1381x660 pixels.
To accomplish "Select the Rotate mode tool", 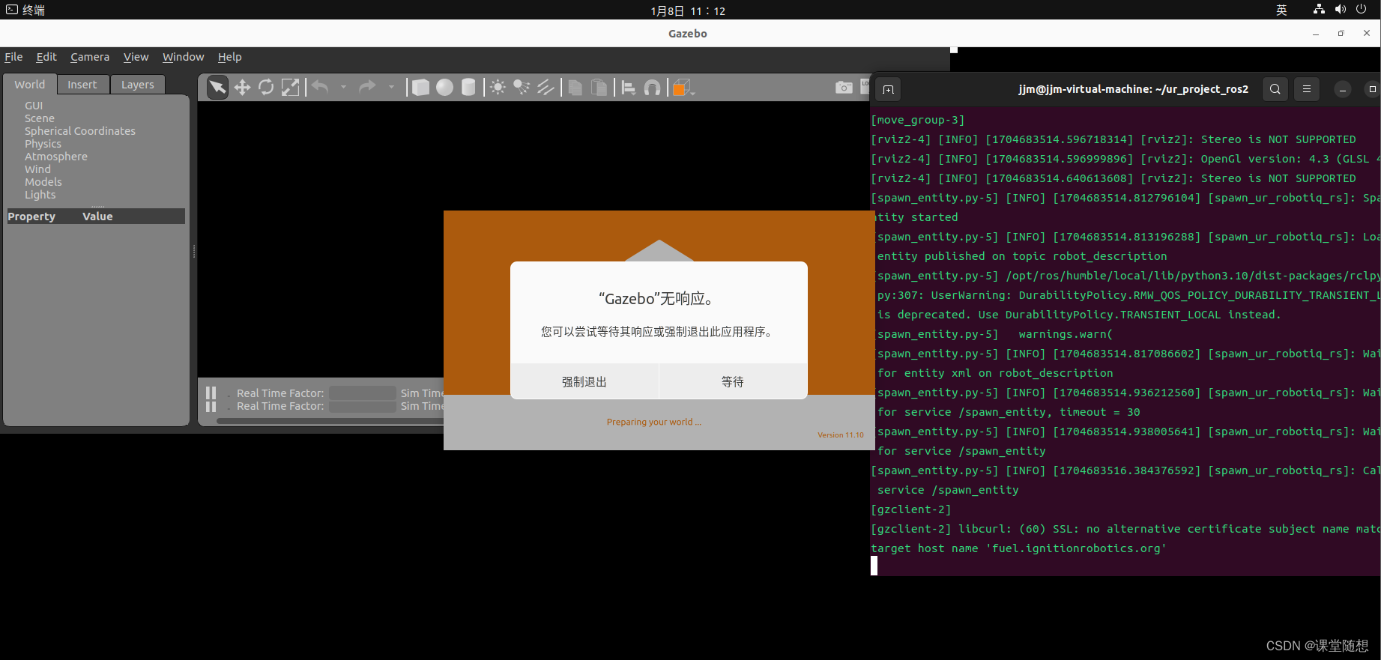I will [x=266, y=88].
